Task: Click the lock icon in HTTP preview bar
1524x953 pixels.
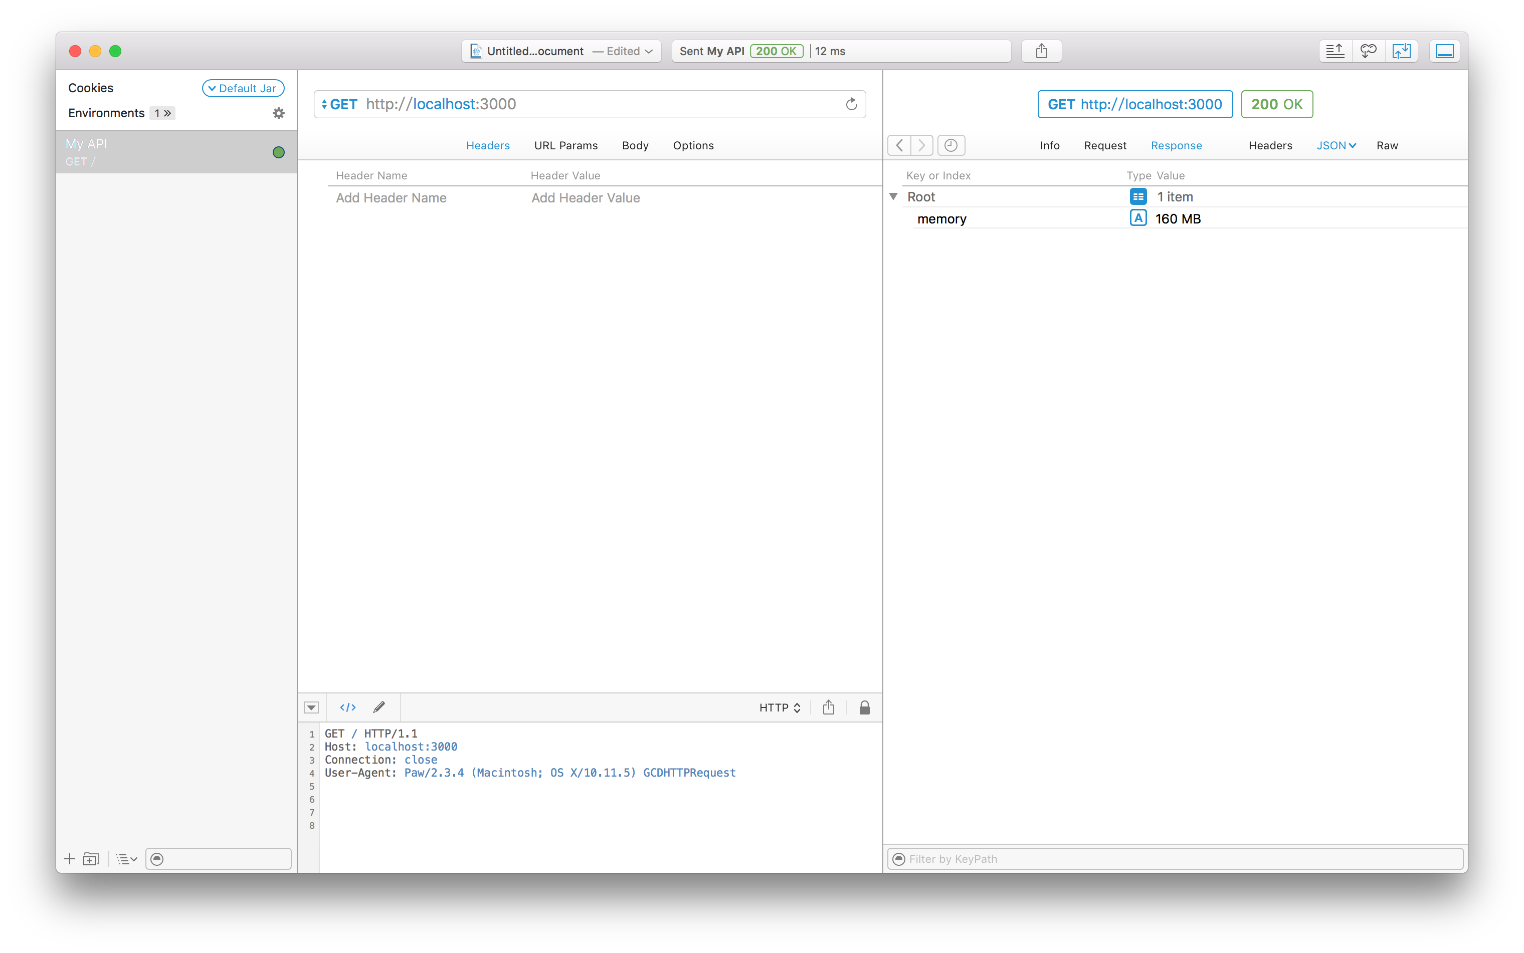Action: click(864, 707)
